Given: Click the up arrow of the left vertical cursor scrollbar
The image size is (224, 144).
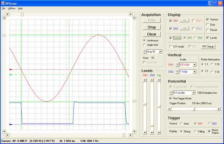Looking at the screenshot, I should click(x=4, y=18).
